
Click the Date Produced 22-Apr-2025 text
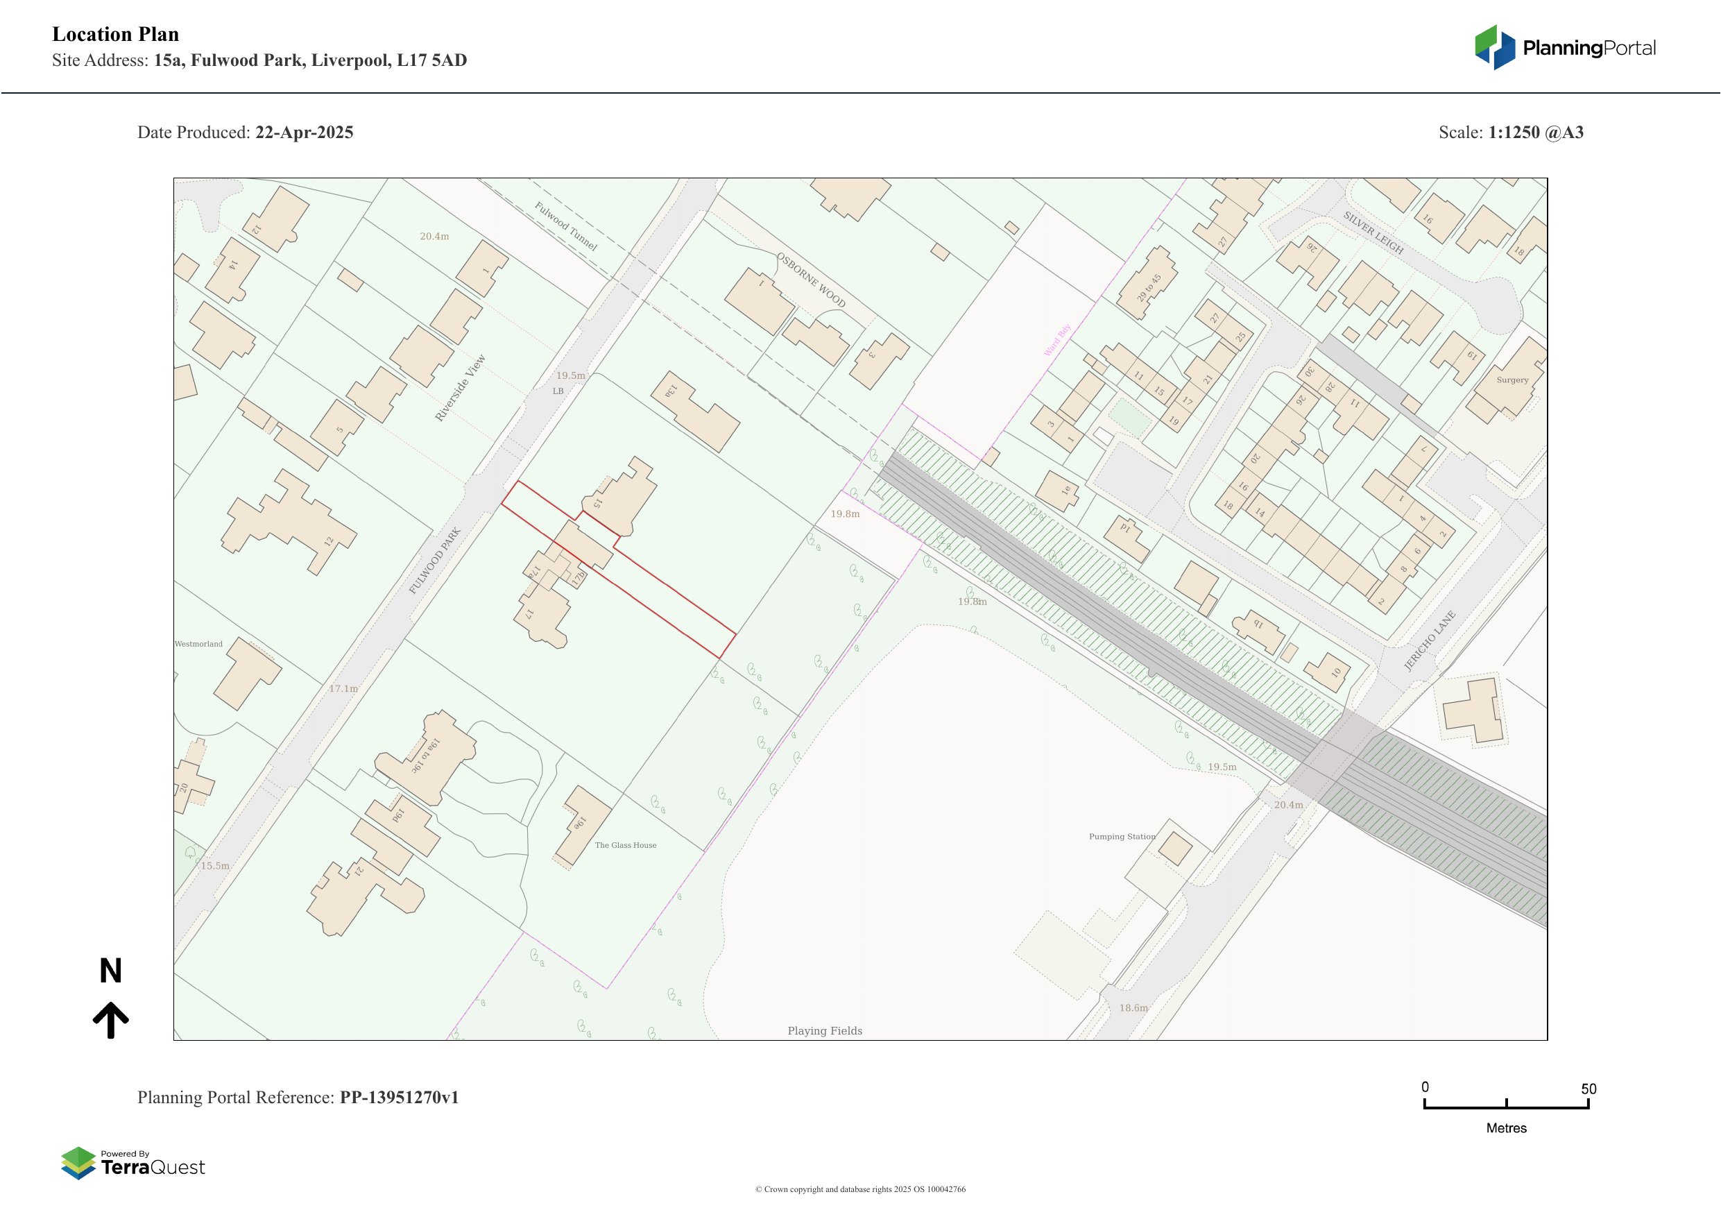point(245,133)
